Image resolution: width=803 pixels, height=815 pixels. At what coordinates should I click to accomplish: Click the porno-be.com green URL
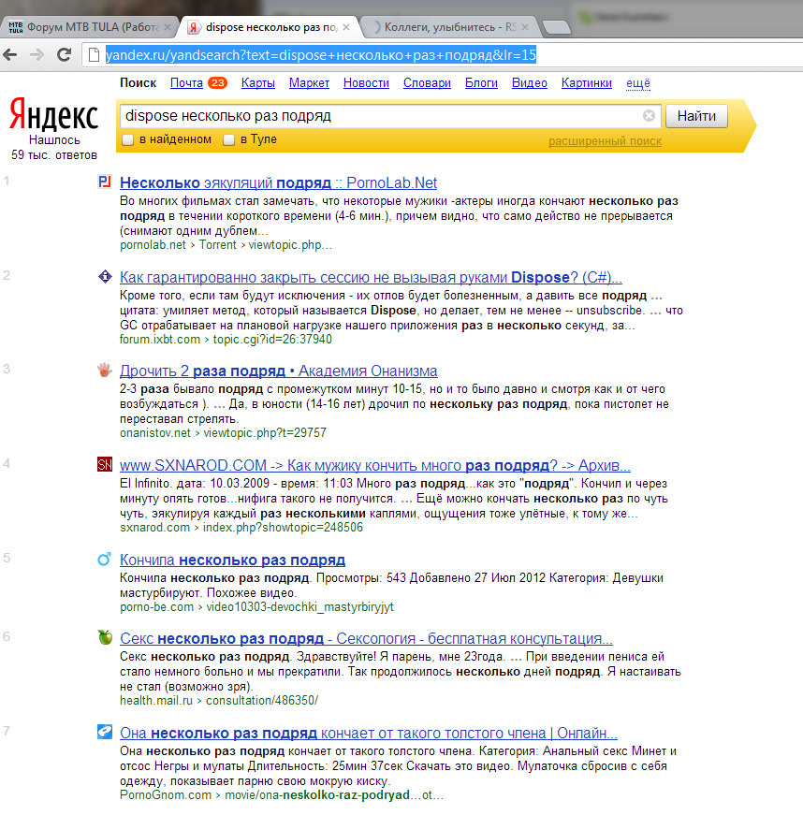[x=256, y=607]
